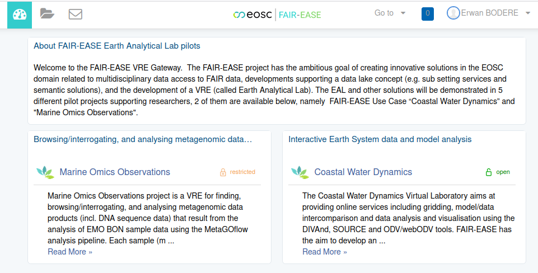Click the green open lock icon
The width and height of the screenshot is (538, 273).
point(488,172)
